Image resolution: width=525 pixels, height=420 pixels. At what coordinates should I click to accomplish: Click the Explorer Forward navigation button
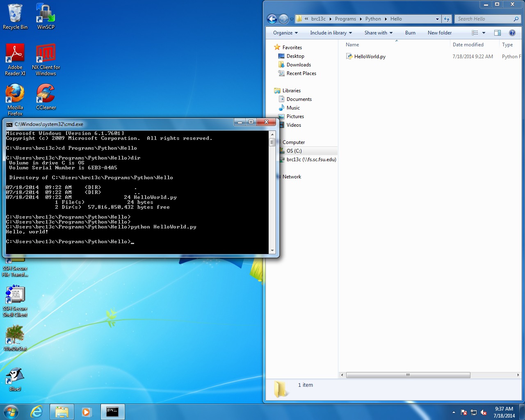pyautogui.click(x=283, y=19)
